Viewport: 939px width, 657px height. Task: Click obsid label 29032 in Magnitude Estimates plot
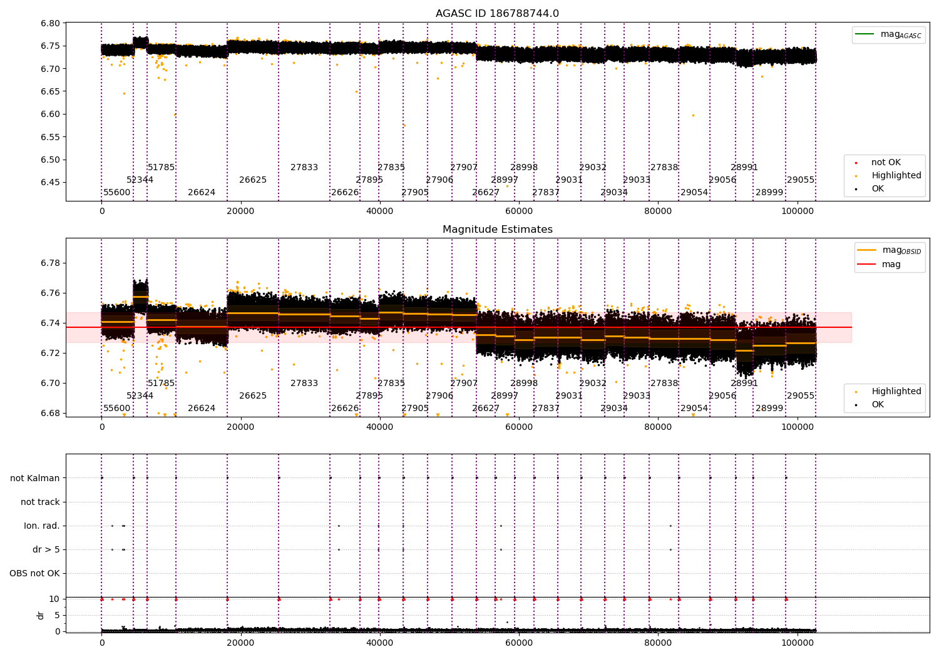click(x=593, y=383)
